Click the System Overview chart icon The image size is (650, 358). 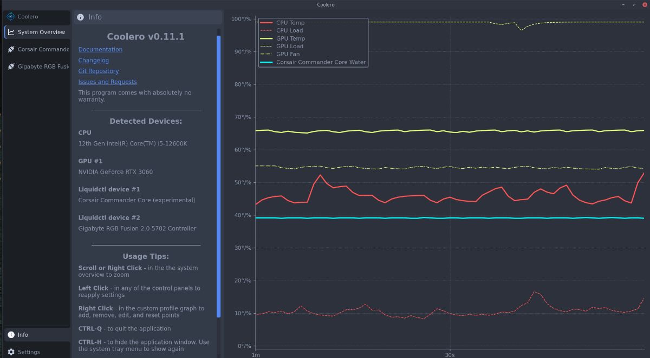coord(11,32)
